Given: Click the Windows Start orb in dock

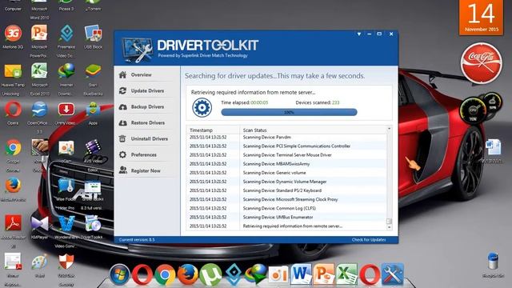Looking at the screenshot, I should click(119, 274).
